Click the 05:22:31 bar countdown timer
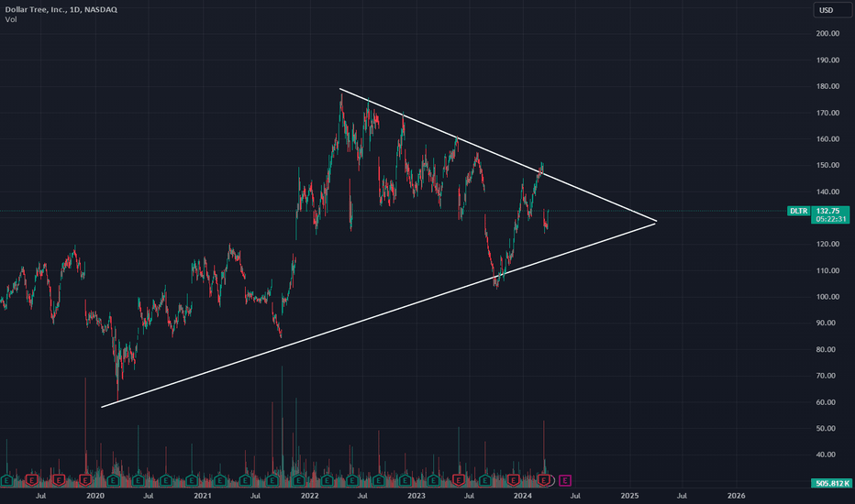Screen dimensions: 855x504 [x=830, y=220]
